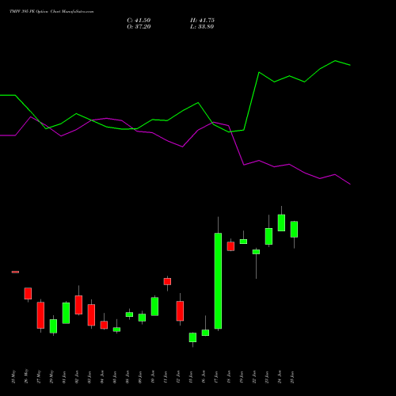Click the 01 Jun date label on the axis
This screenshot has height=396, width=396.
pos(64,377)
